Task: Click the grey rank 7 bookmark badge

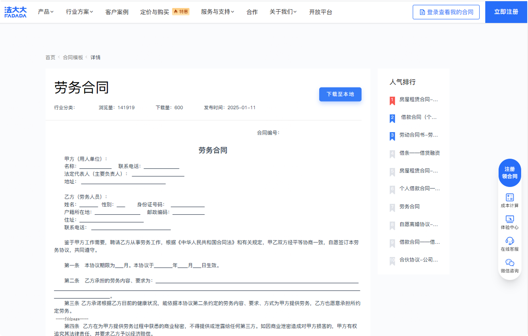Action: (x=392, y=207)
